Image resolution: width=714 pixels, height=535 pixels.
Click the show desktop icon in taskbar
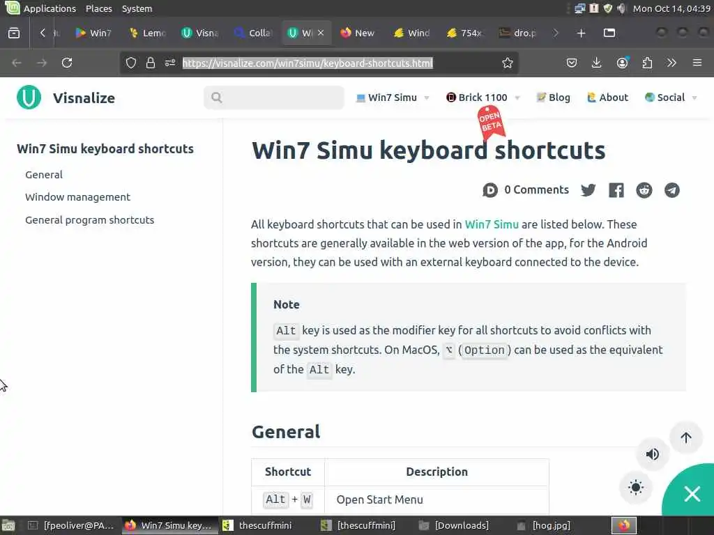coord(8,525)
